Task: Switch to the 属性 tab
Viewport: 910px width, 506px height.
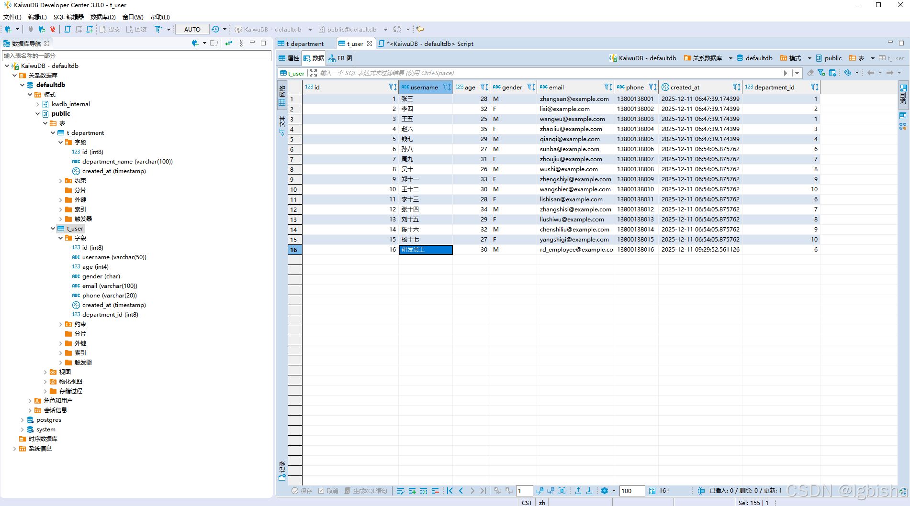Action: (x=289, y=58)
